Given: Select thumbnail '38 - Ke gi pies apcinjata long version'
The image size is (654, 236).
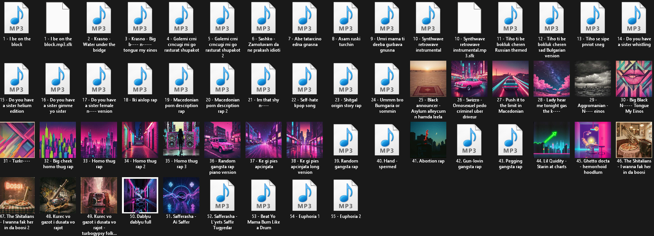Looking at the screenshot, I should (305, 140).
